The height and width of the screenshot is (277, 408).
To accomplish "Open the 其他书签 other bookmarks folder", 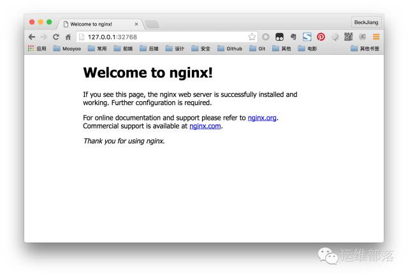I will pos(365,48).
